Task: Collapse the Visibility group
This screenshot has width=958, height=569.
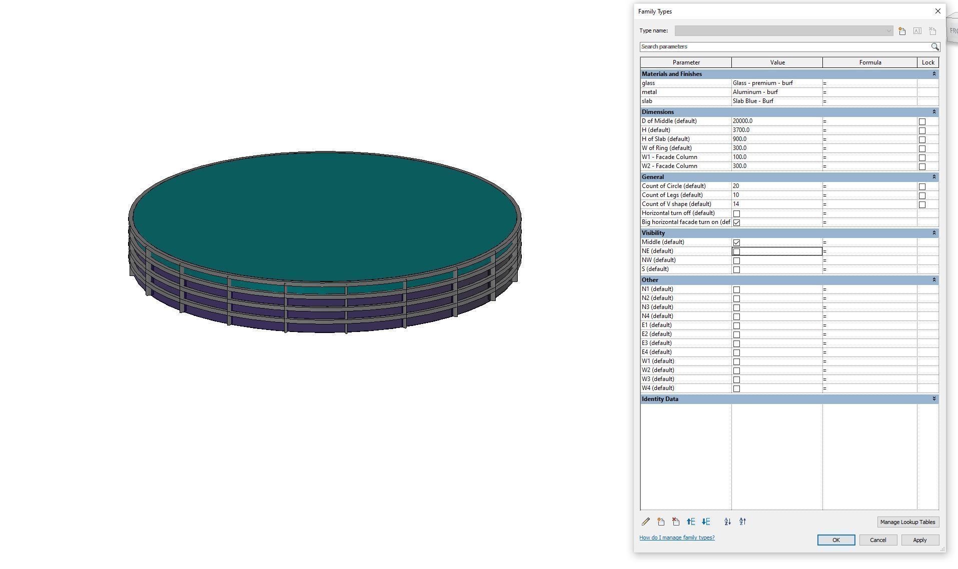Action: coord(933,233)
